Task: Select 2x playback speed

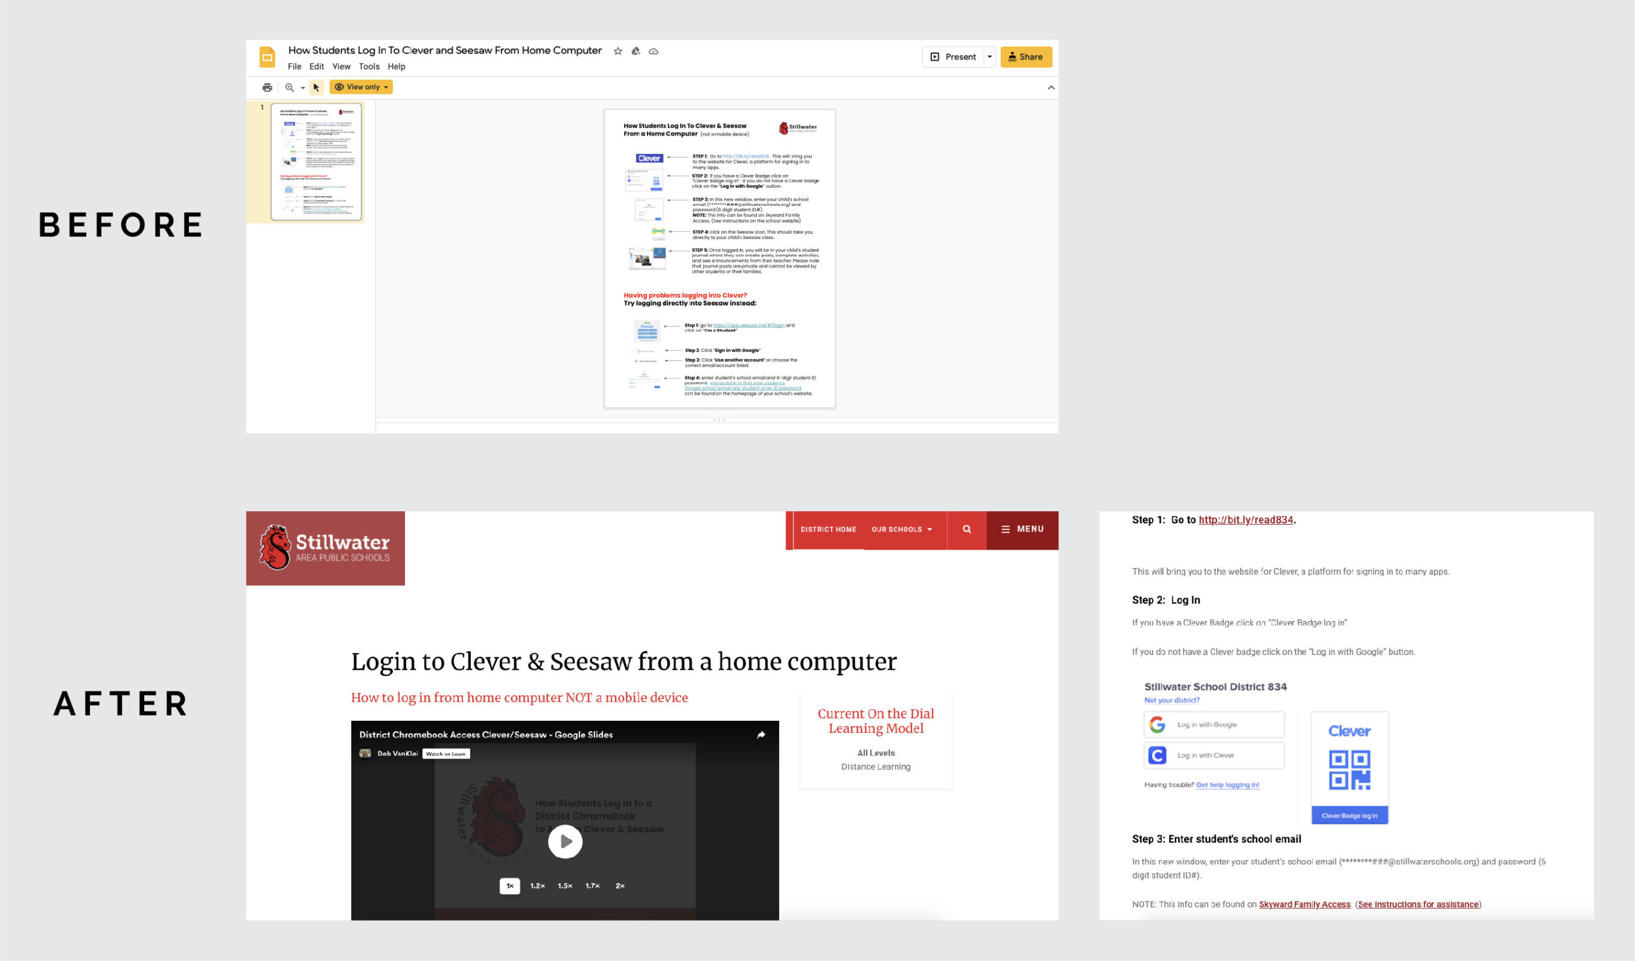Action: click(x=620, y=886)
